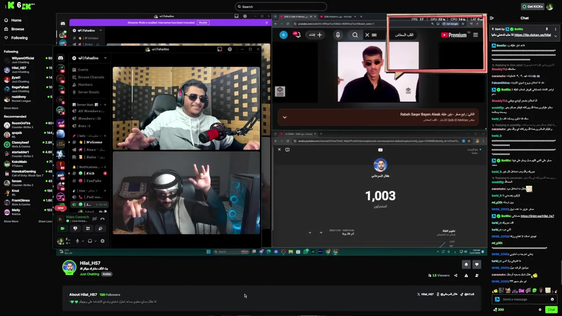This screenshot has width=562, height=316.
Task: Collapse chat using the arrow icon
Action: click(x=491, y=18)
